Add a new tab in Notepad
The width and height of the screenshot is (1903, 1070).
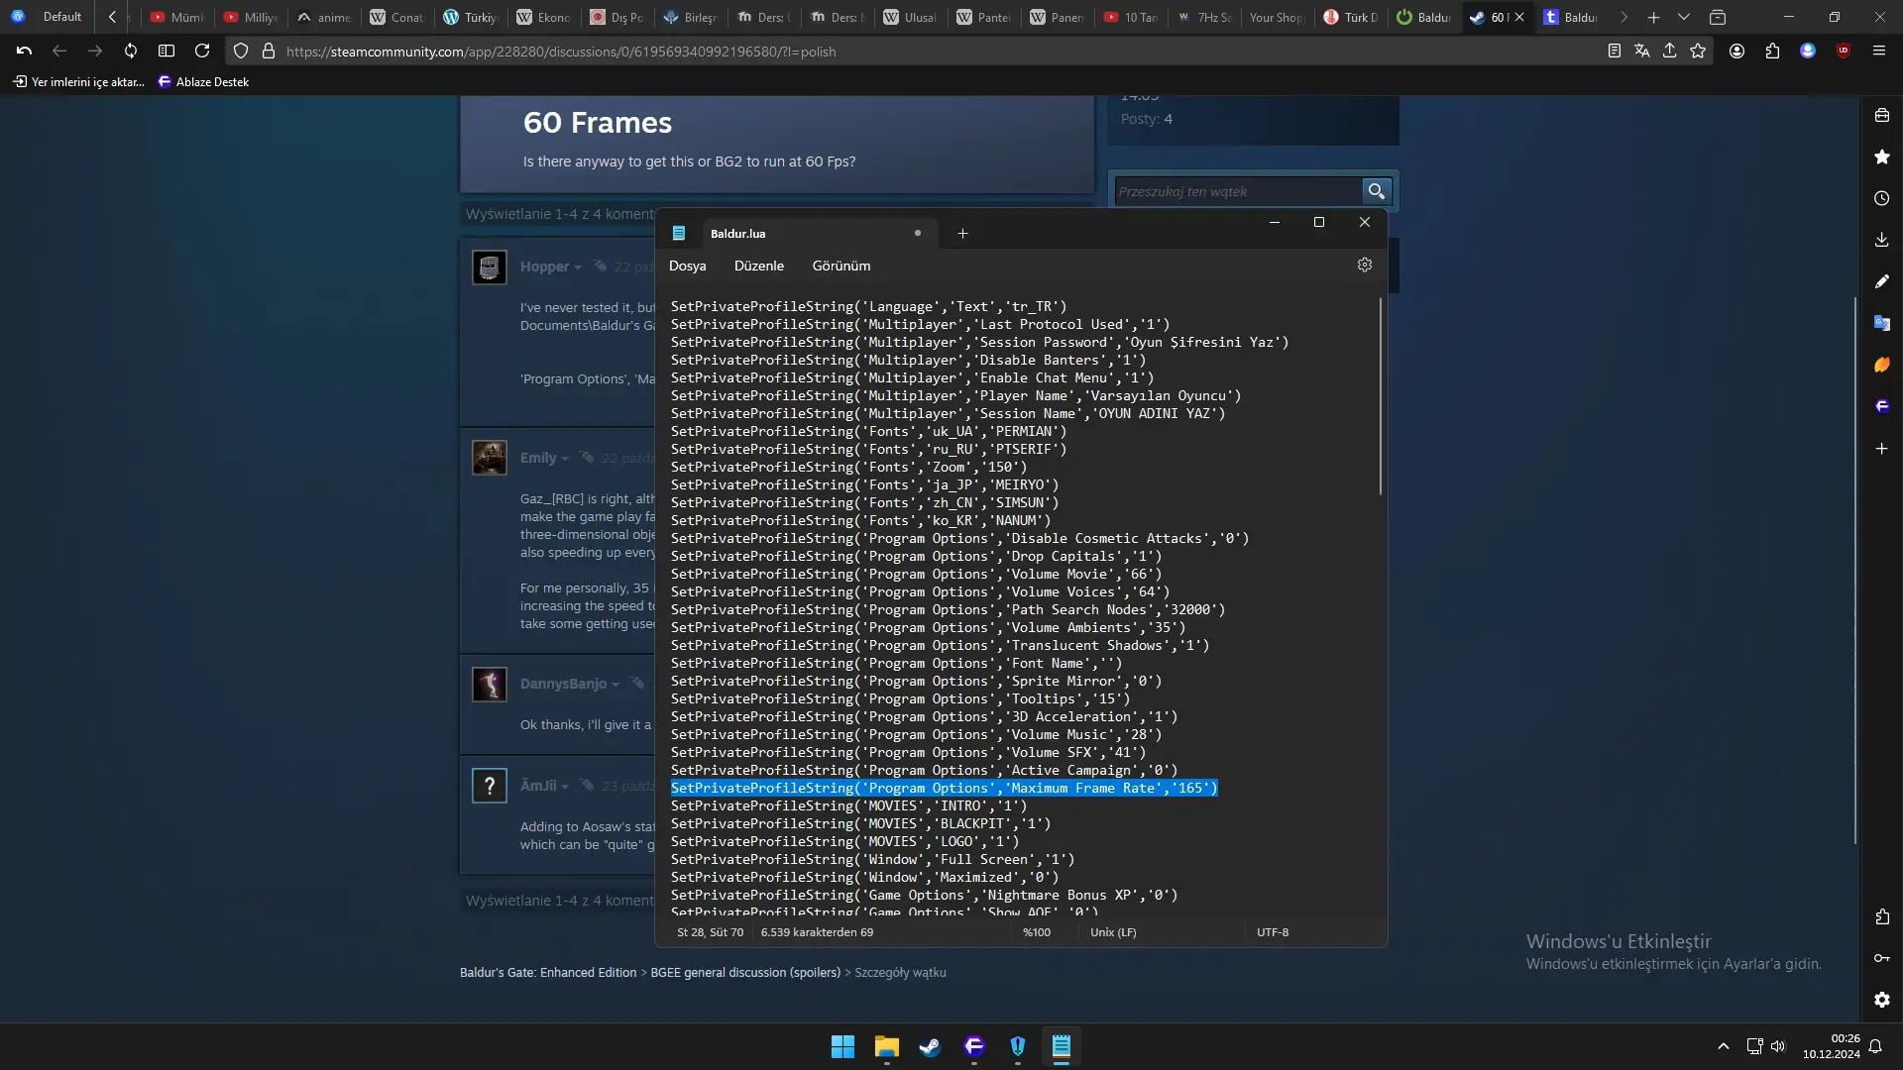962,234
